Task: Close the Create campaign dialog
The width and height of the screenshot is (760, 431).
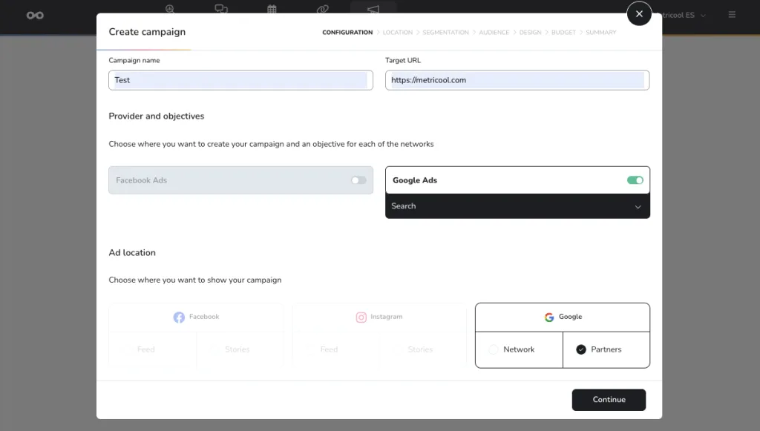Action: (x=639, y=13)
